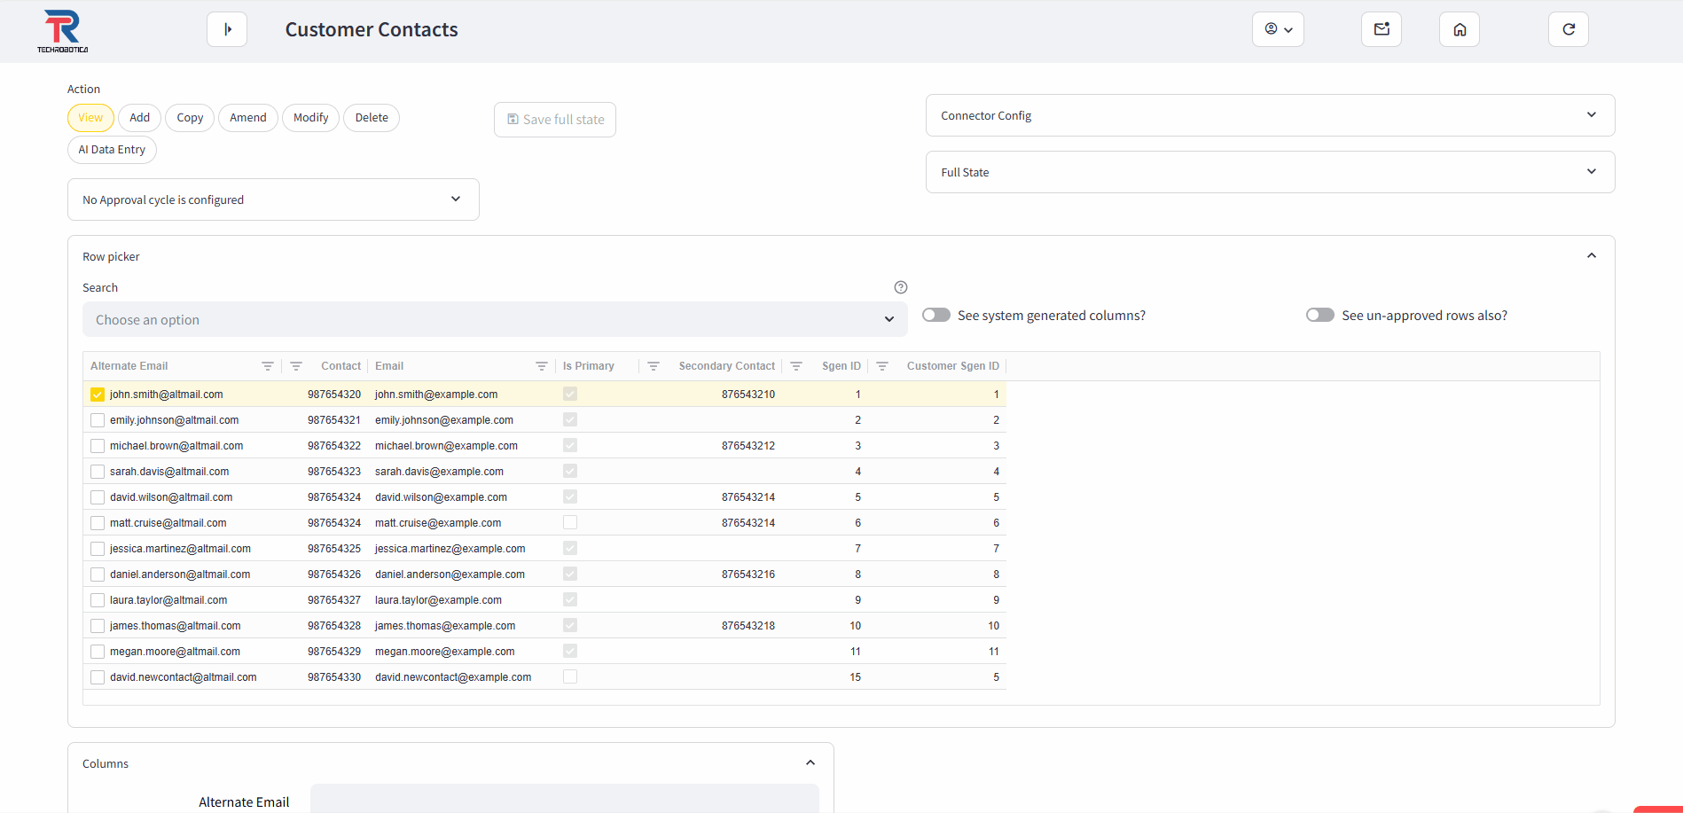The height and width of the screenshot is (813, 1683).
Task: Collapse the Row picker panel
Action: point(1591,256)
